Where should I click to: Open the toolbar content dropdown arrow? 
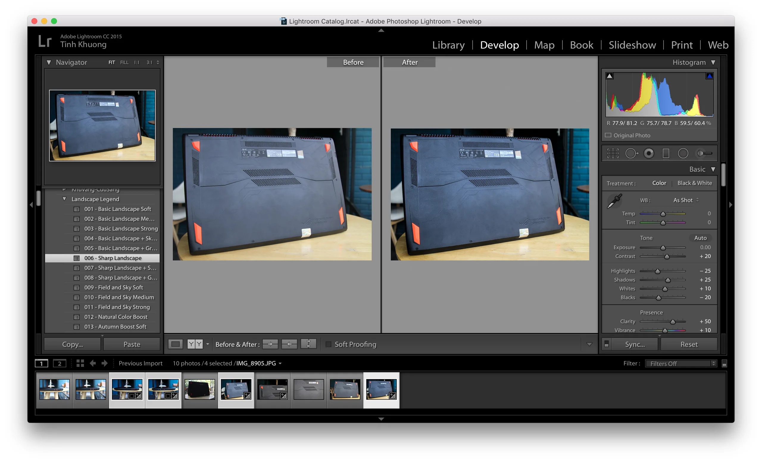[589, 344]
